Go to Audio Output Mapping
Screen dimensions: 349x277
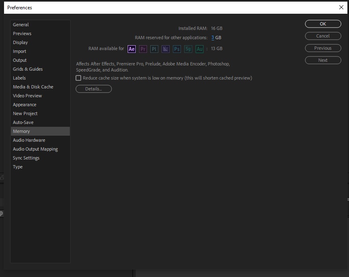pyautogui.click(x=40, y=149)
